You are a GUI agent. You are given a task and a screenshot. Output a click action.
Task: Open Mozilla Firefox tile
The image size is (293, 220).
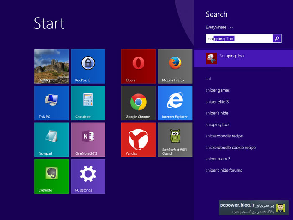tap(175, 66)
